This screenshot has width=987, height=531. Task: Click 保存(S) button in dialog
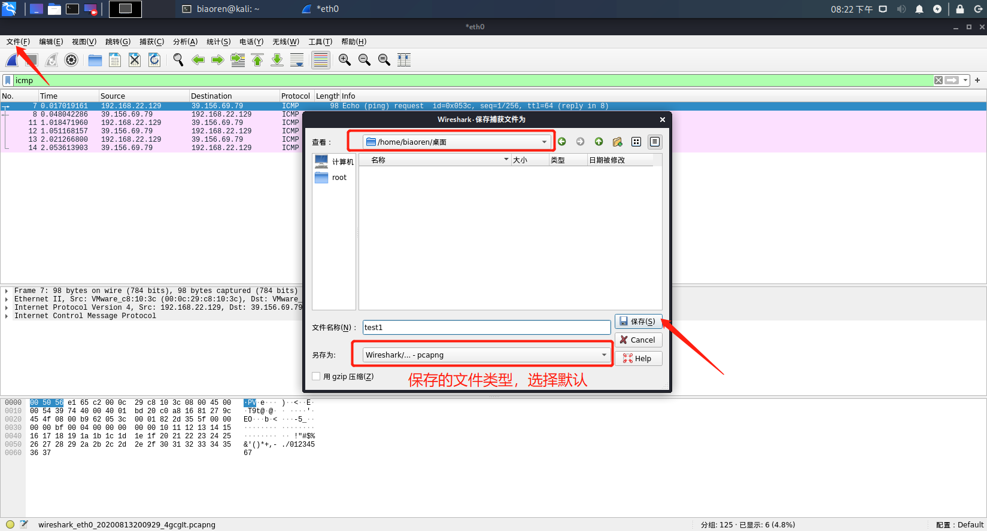coord(638,321)
